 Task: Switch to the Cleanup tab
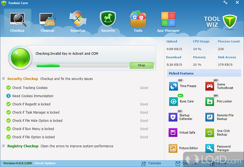pyautogui.click(x=47, y=21)
